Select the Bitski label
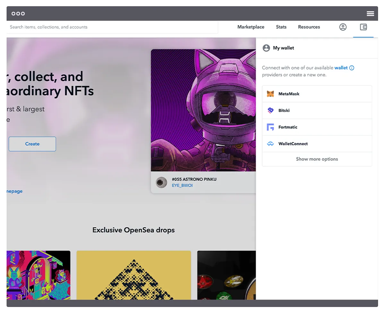Image resolution: width=385 pixels, height=315 pixels. [284, 110]
